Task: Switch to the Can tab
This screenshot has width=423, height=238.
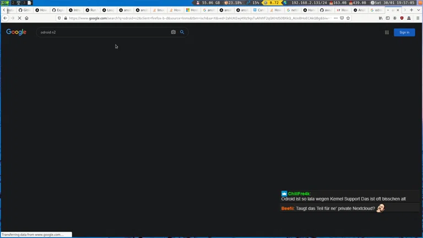Action: (x=259, y=10)
